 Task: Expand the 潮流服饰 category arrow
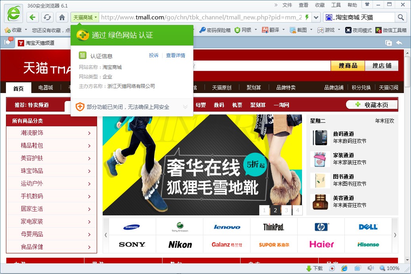coord(90,133)
